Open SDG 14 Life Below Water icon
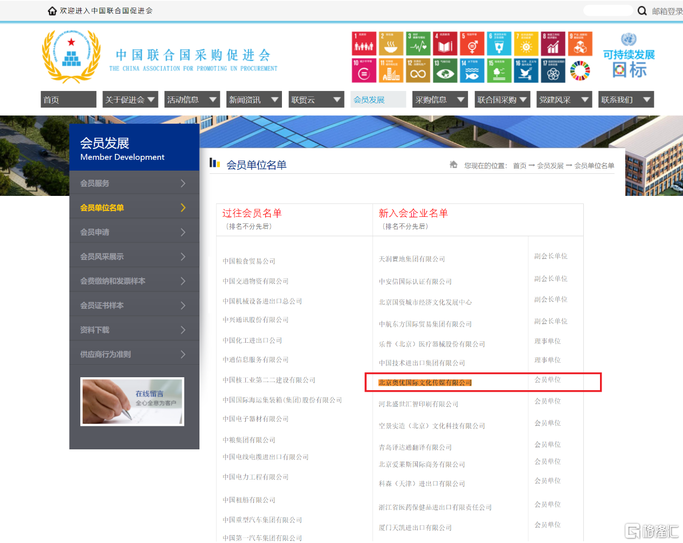Image resolution: width=683 pixels, height=543 pixels. (x=472, y=70)
